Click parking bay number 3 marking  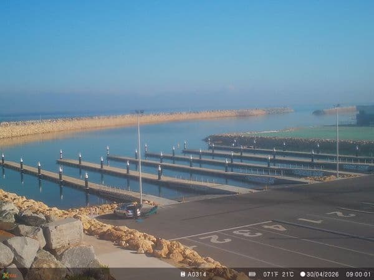(247, 233)
